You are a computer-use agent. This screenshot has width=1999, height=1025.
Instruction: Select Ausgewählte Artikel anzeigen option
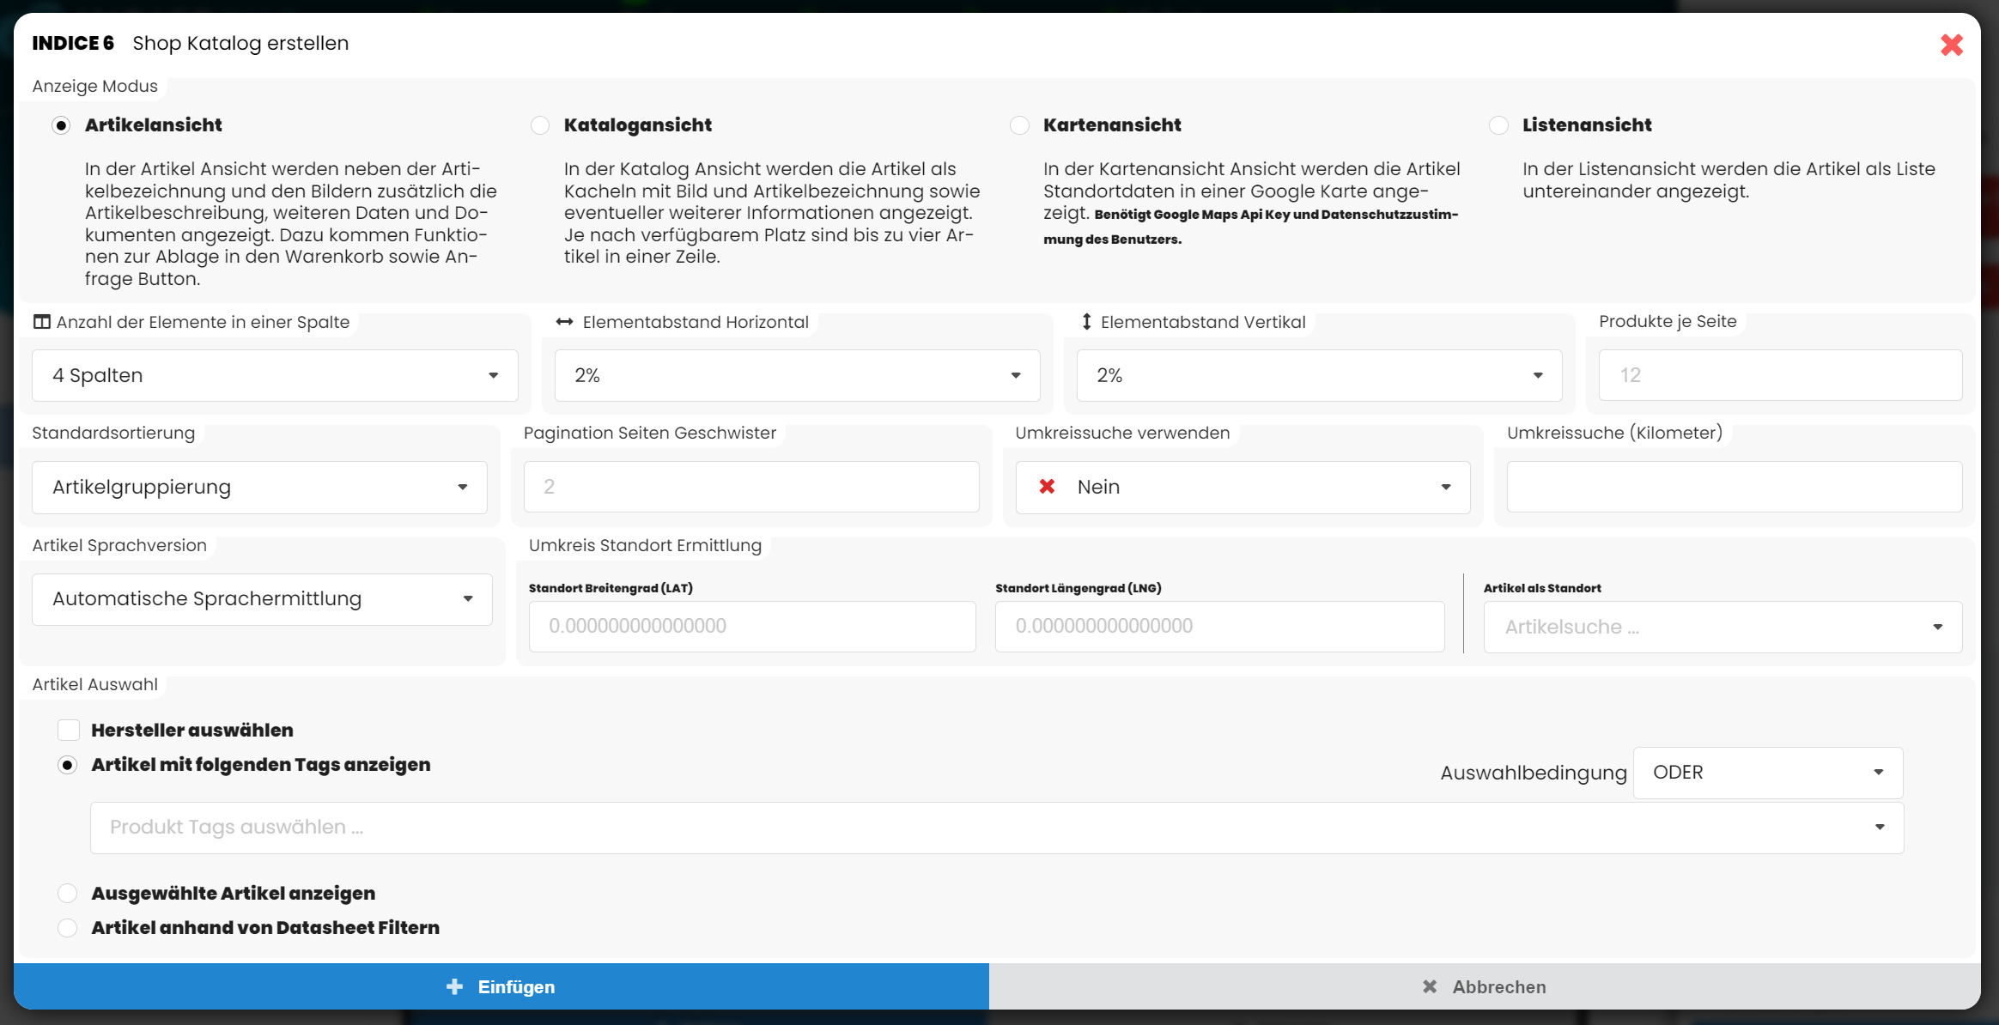point(68,893)
